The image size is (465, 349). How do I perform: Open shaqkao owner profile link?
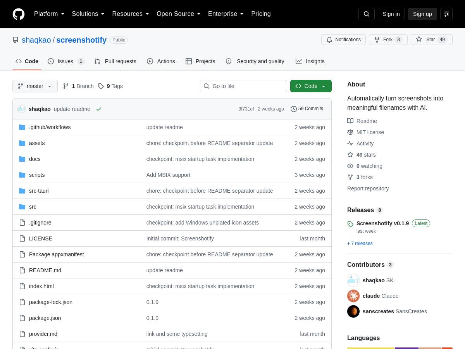(x=36, y=40)
